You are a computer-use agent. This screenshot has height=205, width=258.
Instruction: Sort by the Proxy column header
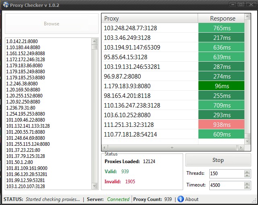pyautogui.click(x=150, y=19)
